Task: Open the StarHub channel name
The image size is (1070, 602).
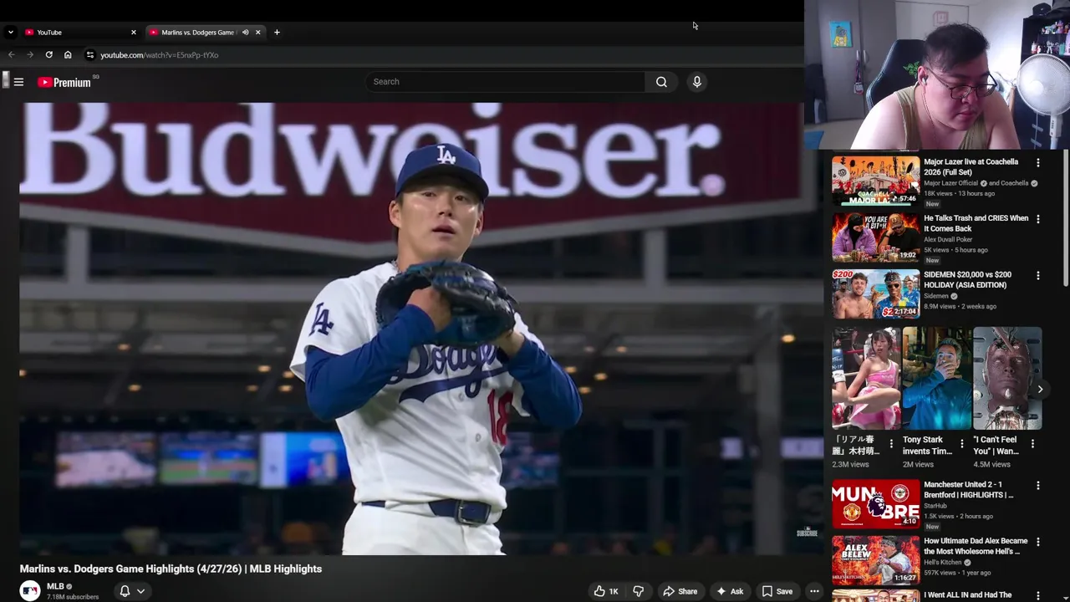Action: [935, 506]
